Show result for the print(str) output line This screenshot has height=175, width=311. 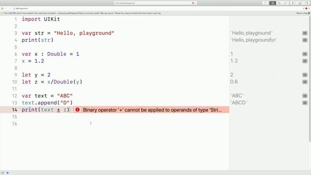click(305, 40)
